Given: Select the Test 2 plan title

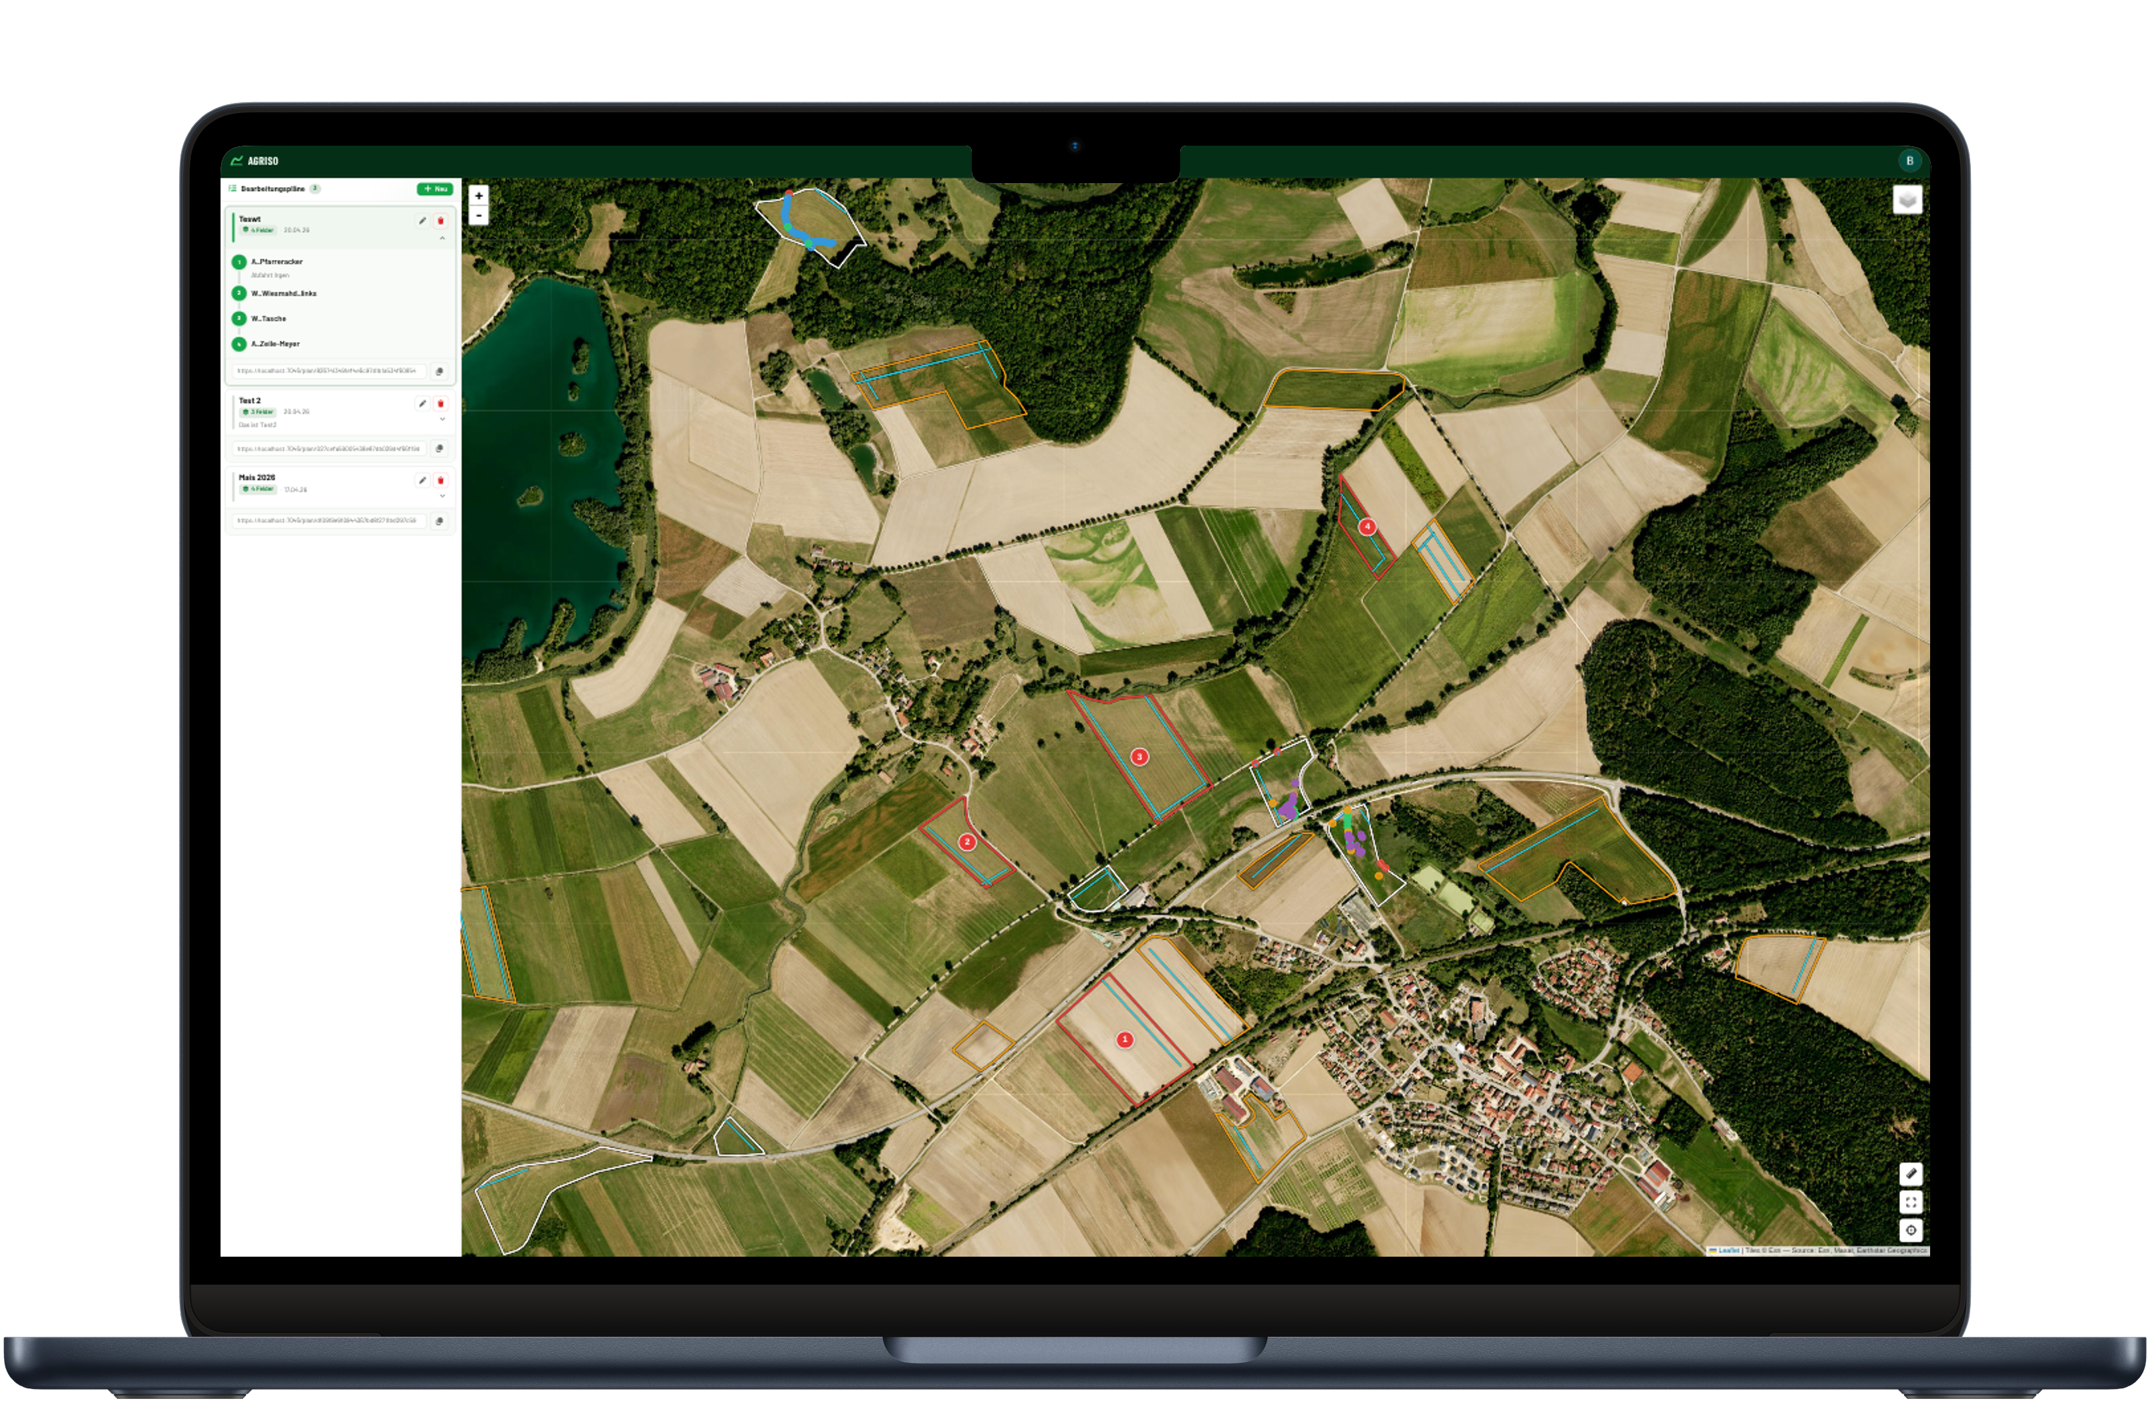Looking at the screenshot, I should (x=249, y=400).
